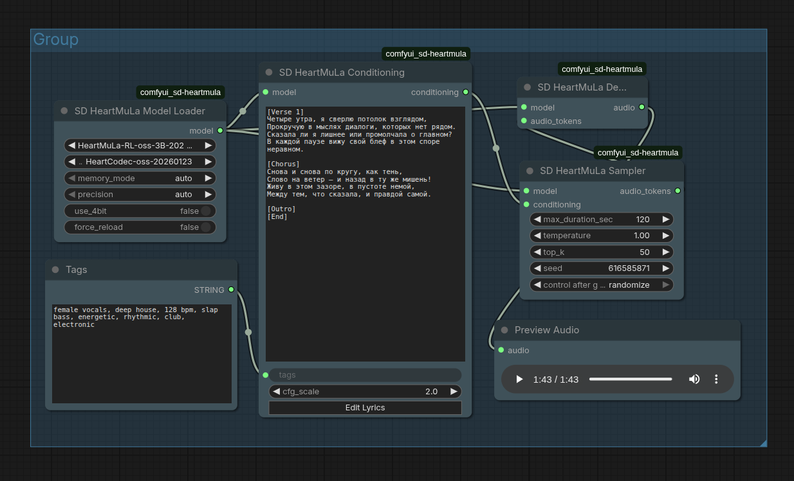Click the conditioning output socket
The height and width of the screenshot is (481, 794).
pos(465,92)
